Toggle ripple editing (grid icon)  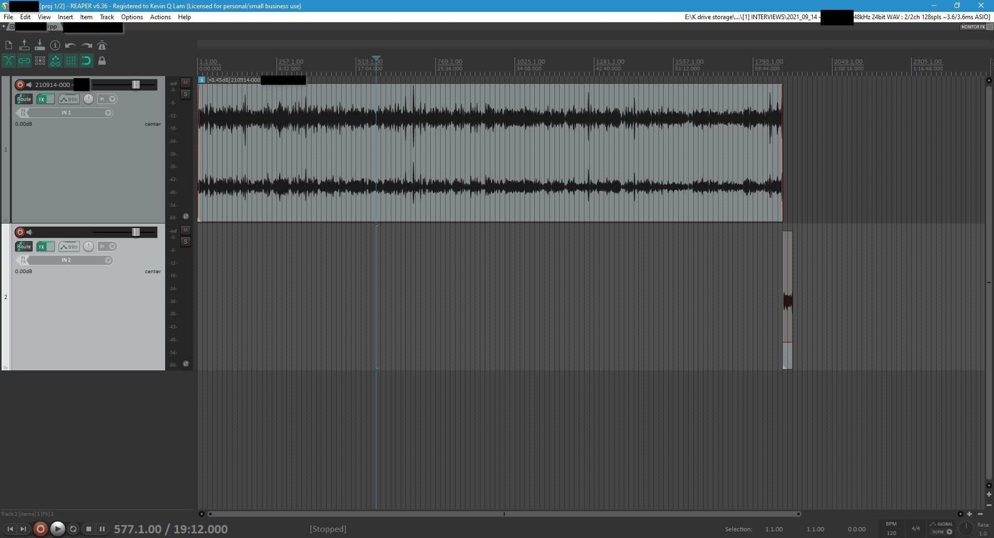(x=40, y=61)
